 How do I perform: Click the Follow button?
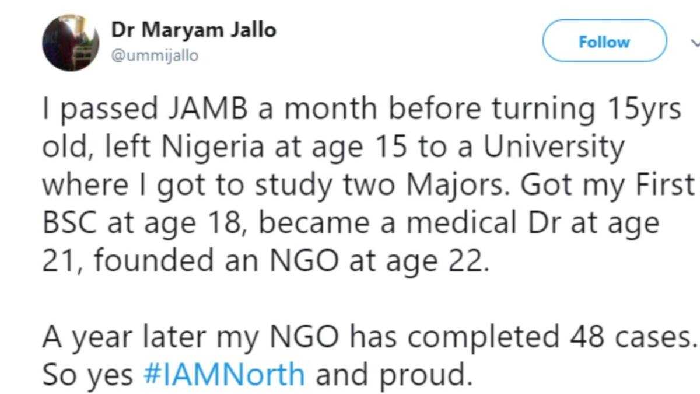click(x=604, y=42)
